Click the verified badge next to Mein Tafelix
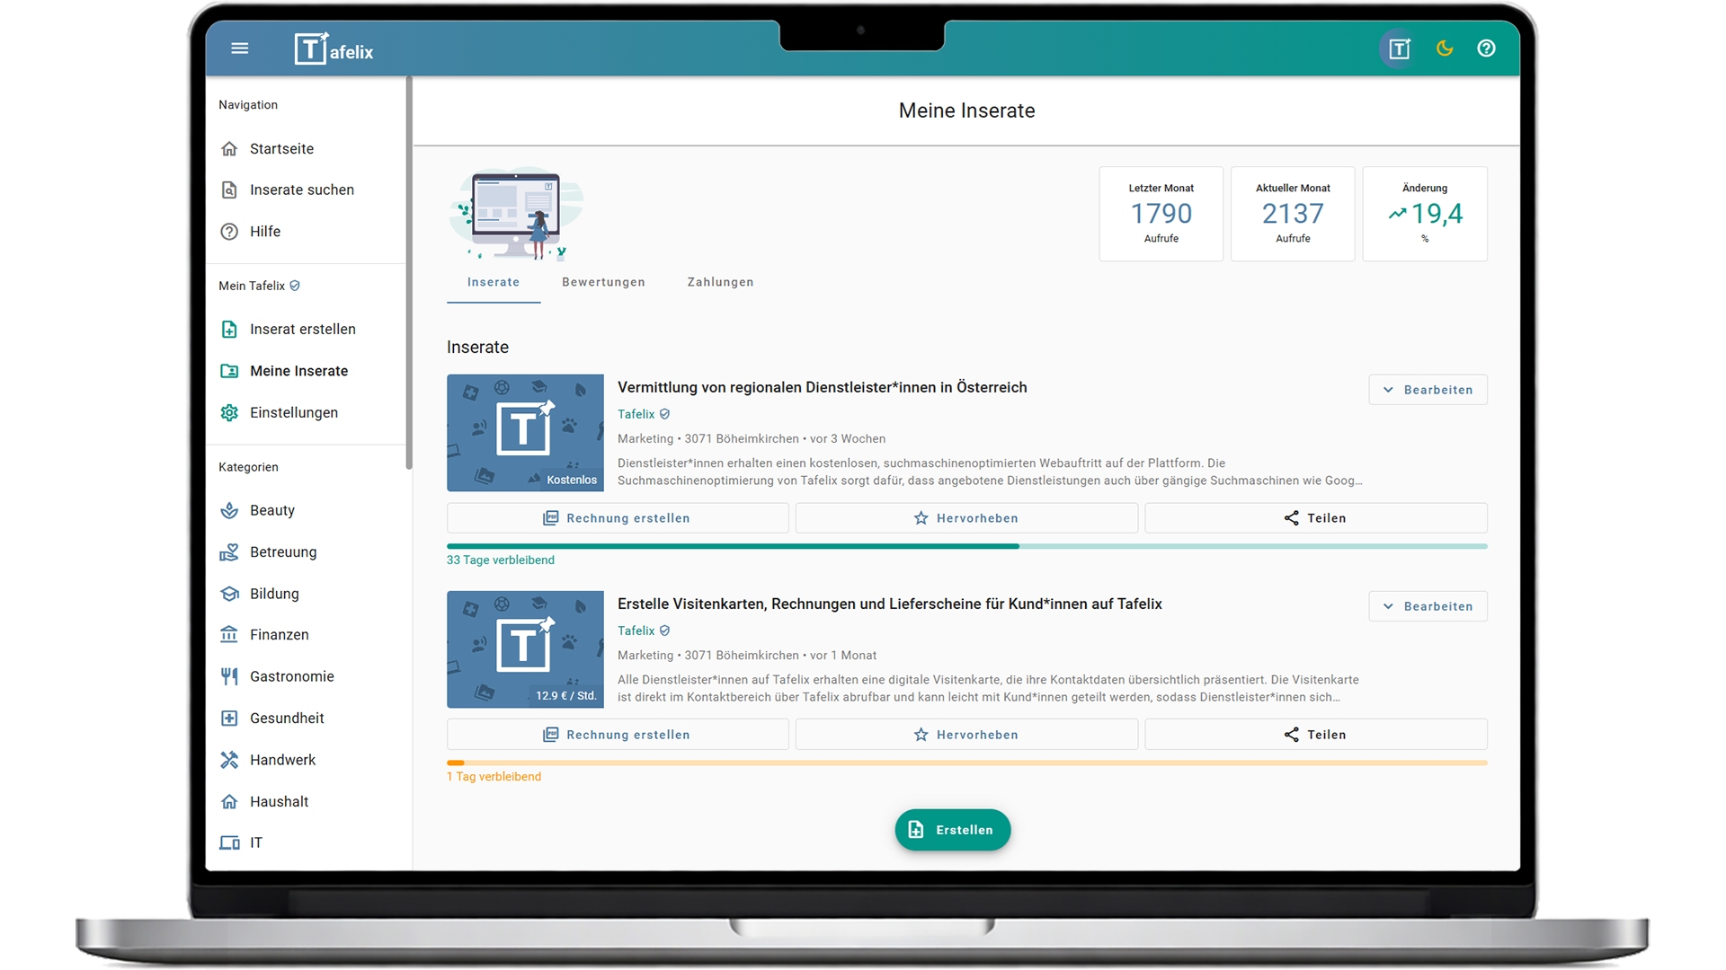 (295, 287)
